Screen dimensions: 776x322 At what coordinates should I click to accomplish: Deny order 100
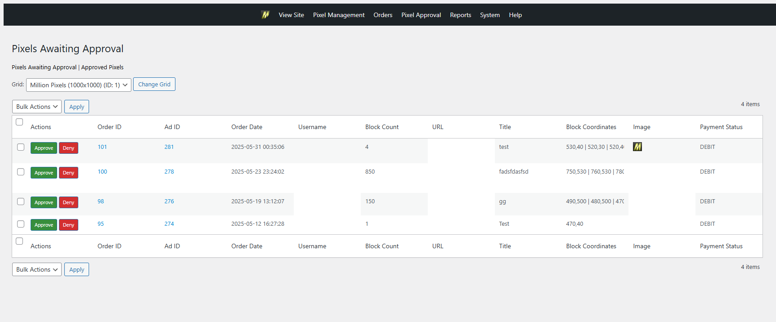click(68, 173)
